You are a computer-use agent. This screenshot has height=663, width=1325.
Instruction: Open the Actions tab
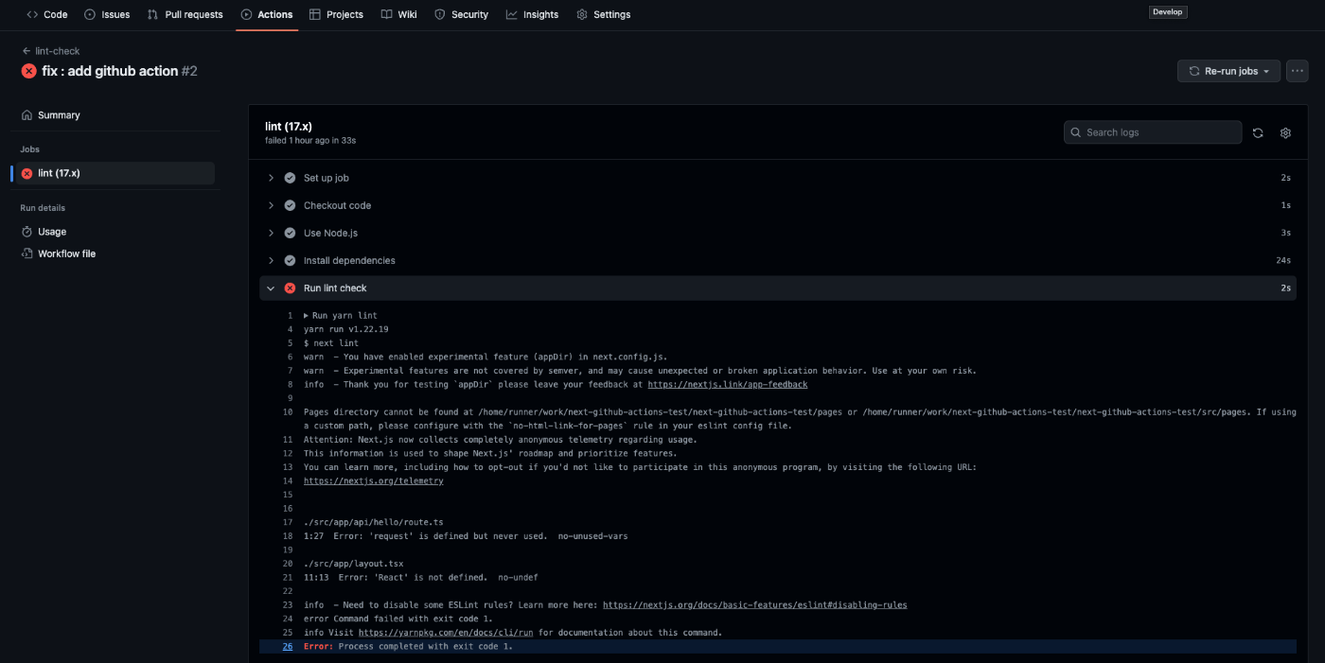[267, 14]
